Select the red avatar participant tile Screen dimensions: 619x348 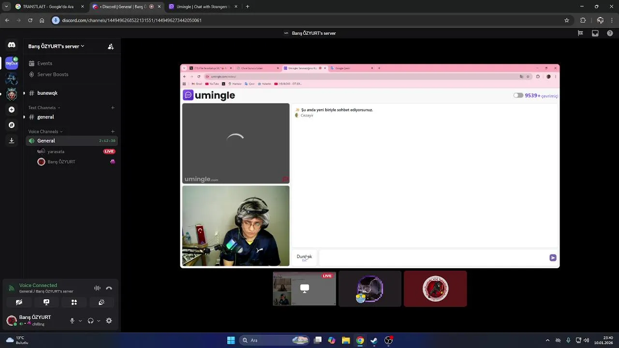point(435,289)
